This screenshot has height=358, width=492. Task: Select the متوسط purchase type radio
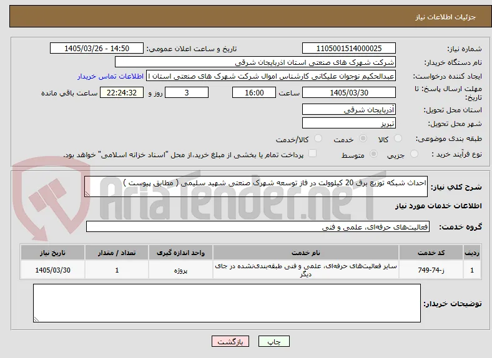pyautogui.click(x=373, y=153)
